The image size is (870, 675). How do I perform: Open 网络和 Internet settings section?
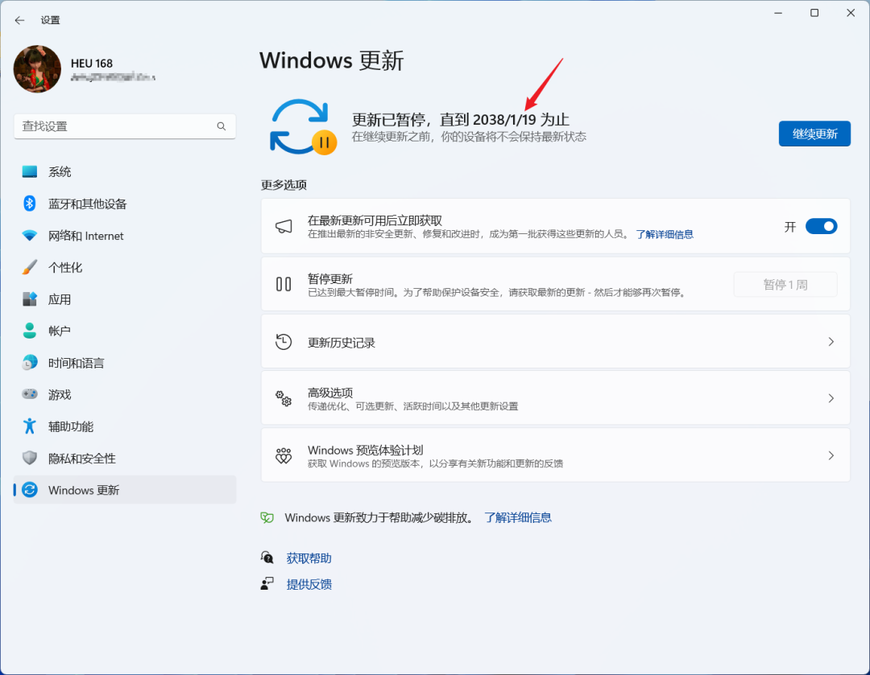point(85,236)
